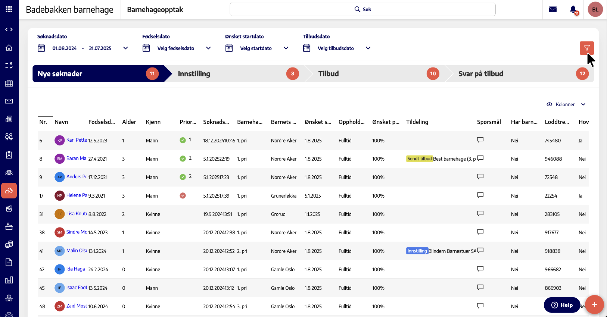Open the Velg fødselsdato dropdown
The height and width of the screenshot is (317, 607).
(x=208, y=48)
